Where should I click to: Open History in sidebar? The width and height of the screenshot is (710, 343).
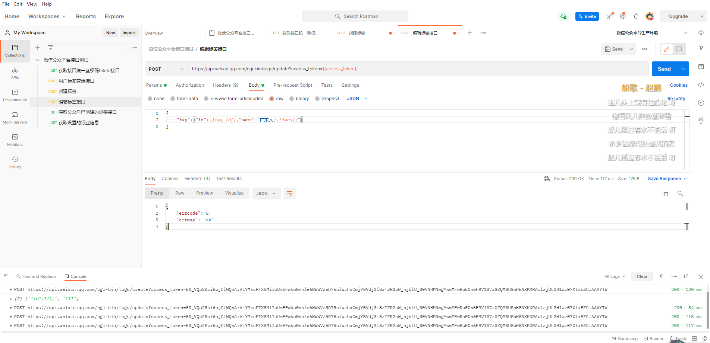(x=15, y=163)
